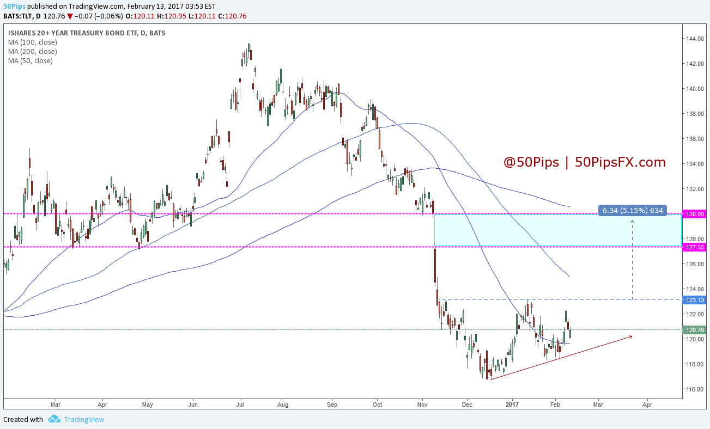Click the February 13, 2017 03:53 EST timestamp

(171, 7)
